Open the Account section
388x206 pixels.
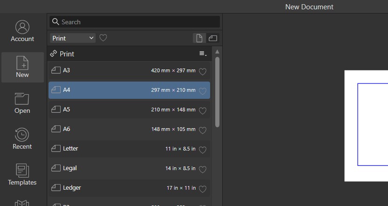tap(22, 31)
